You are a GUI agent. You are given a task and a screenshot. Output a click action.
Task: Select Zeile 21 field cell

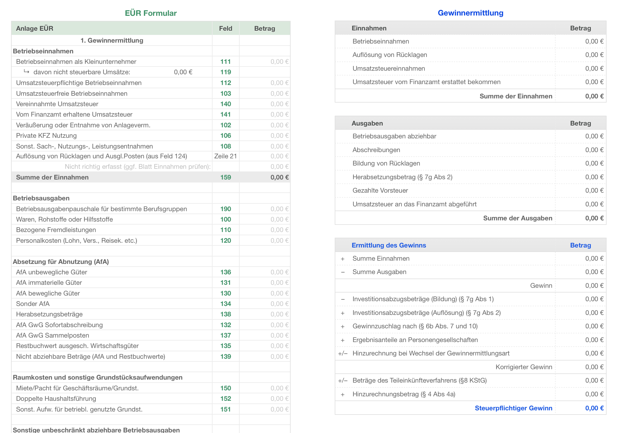tap(225, 156)
